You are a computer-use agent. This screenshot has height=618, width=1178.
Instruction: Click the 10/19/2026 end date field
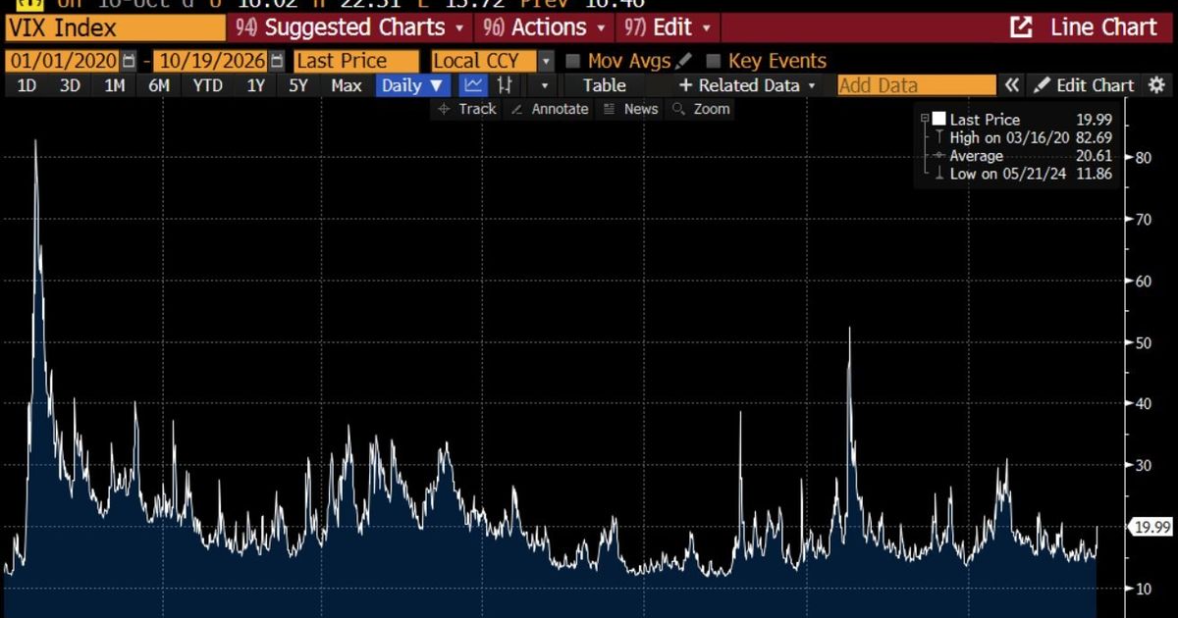212,61
